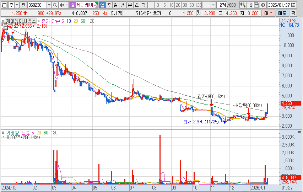
Task: Click the red 4,250 price axis tag
Action: point(291,103)
